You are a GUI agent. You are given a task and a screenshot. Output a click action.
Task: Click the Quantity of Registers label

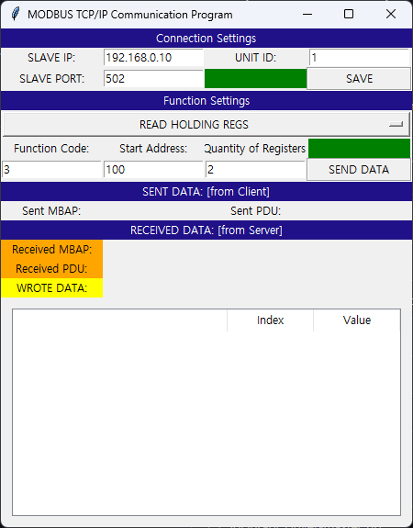255,149
